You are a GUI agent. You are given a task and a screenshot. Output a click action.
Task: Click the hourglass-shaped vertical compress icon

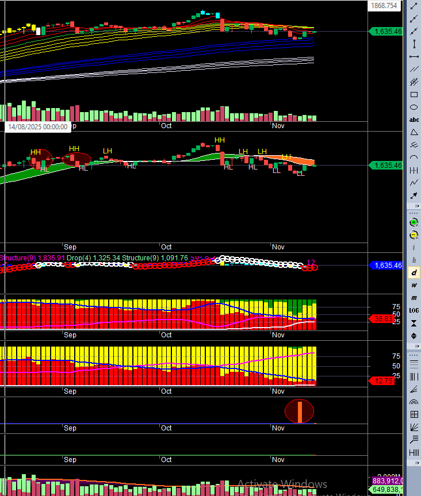414,323
